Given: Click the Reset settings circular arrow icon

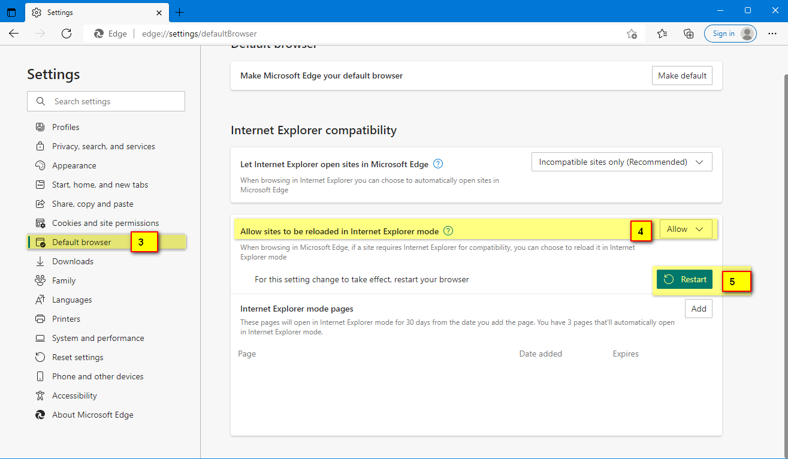Looking at the screenshot, I should (x=40, y=357).
